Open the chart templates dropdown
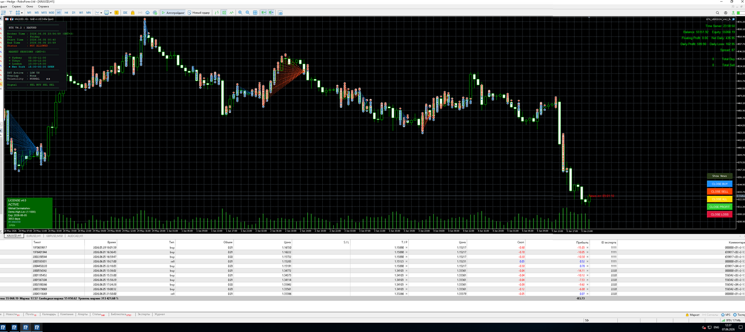This screenshot has width=745, height=332. (108, 12)
